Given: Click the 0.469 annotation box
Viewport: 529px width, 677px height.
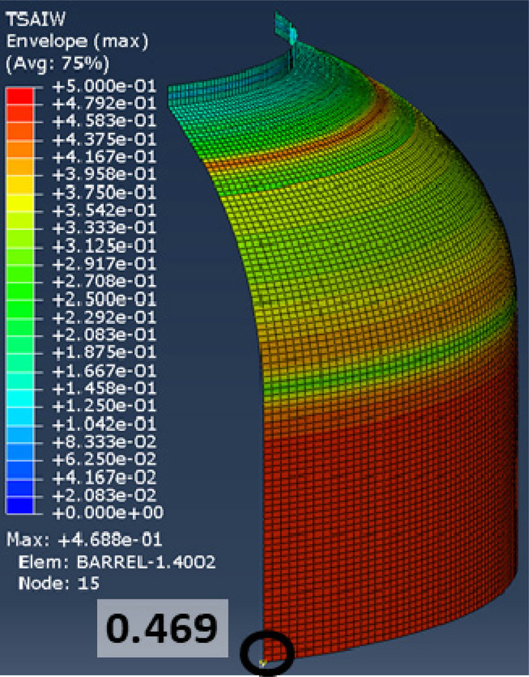Looking at the screenshot, I should 162,628.
